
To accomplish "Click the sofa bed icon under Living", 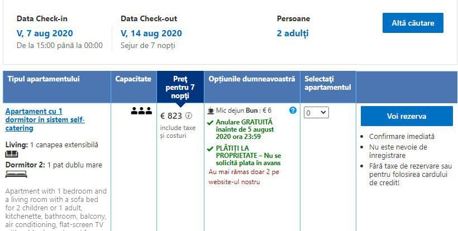I will [12, 154].
